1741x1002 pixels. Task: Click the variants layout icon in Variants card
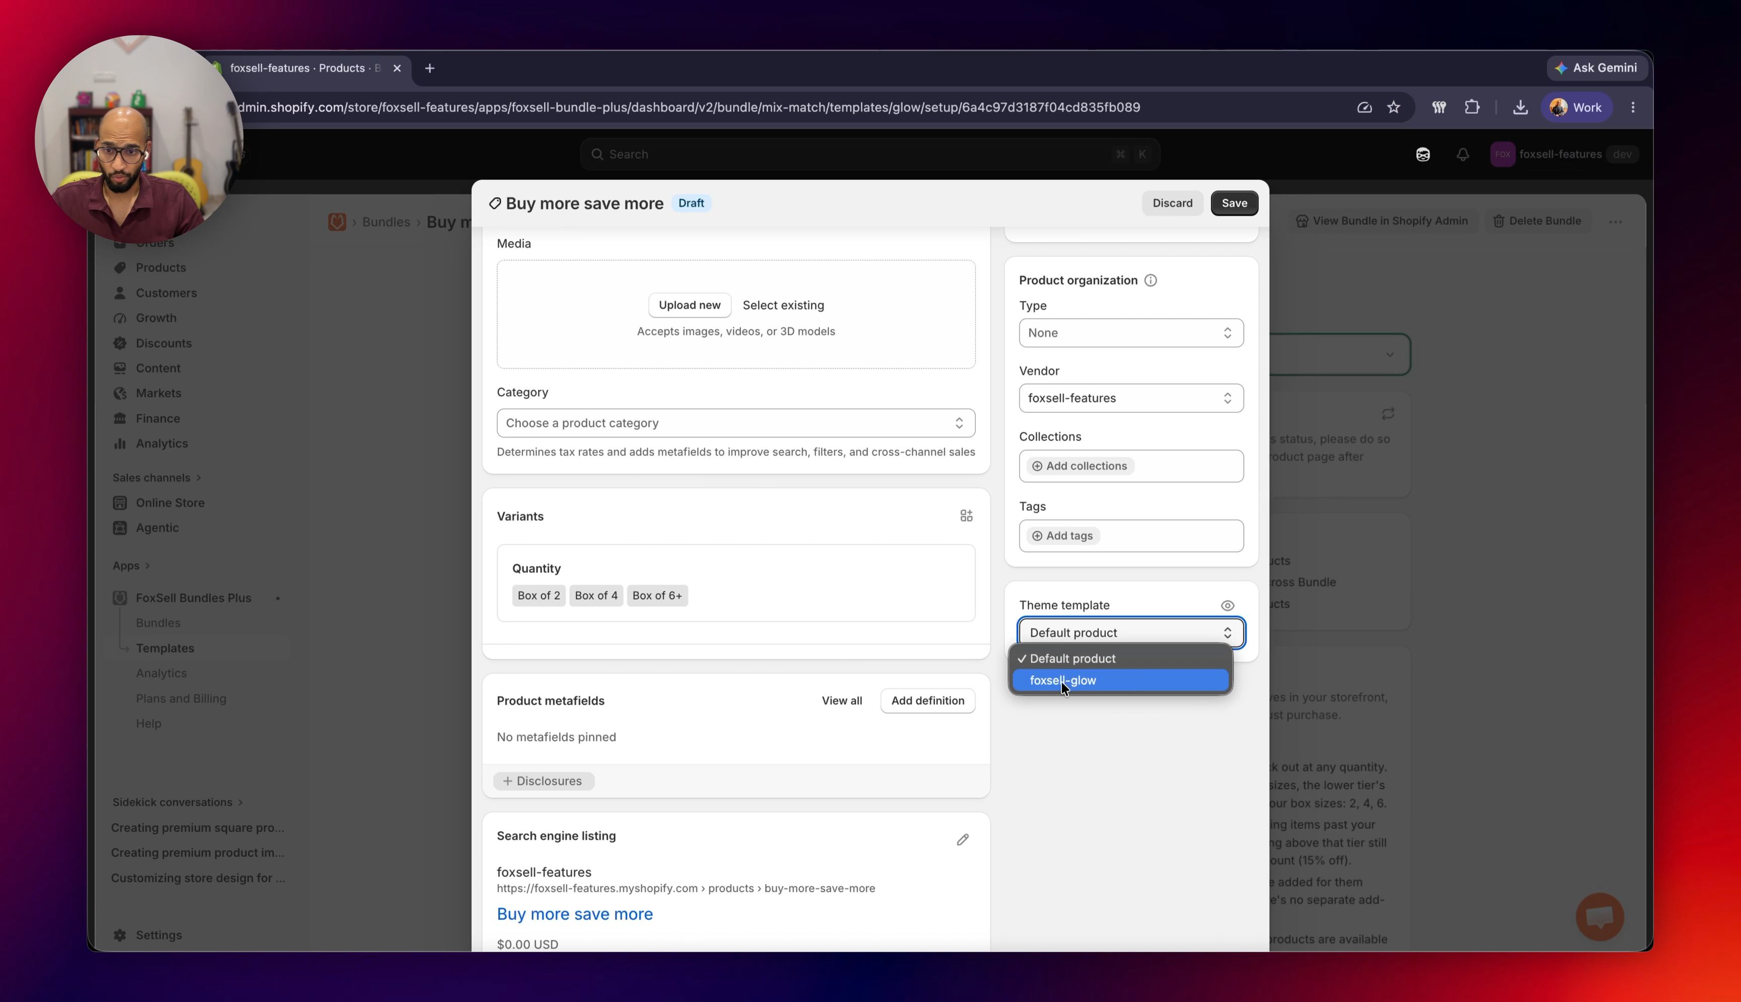click(x=966, y=516)
